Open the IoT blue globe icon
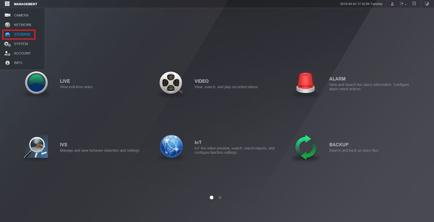 pyautogui.click(x=171, y=147)
